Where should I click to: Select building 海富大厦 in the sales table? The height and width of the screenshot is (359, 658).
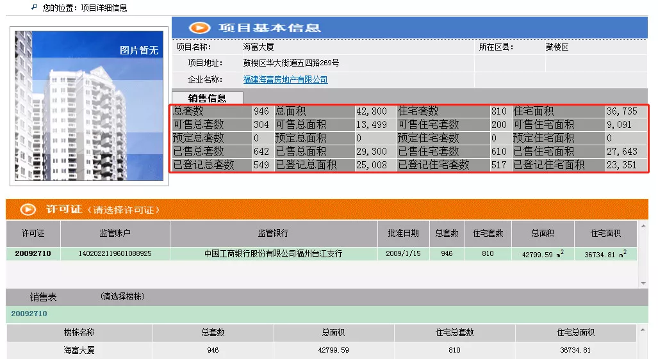[79, 350]
